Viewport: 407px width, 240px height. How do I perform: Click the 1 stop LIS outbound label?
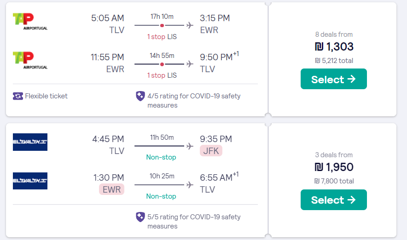pos(162,37)
